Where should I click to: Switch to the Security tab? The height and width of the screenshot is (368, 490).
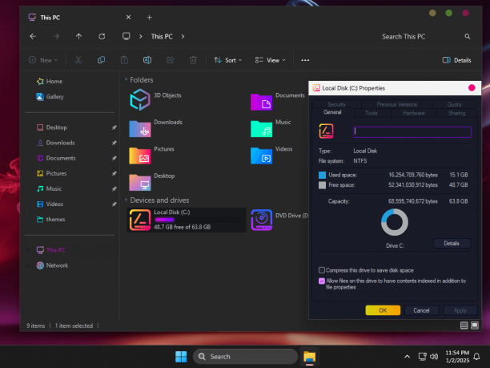(x=337, y=104)
